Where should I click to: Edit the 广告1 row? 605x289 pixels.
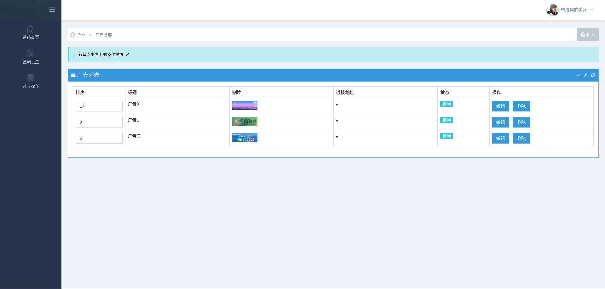(x=500, y=122)
